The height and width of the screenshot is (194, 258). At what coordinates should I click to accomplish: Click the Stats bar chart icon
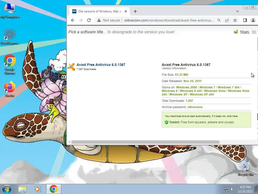point(236,32)
